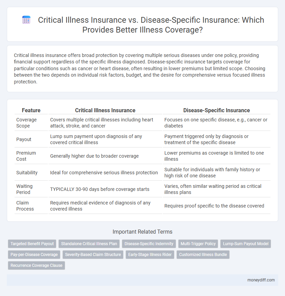Select the Standalone Critical Illness Plan tag
Screen dimensions: 285x296
coord(89,243)
